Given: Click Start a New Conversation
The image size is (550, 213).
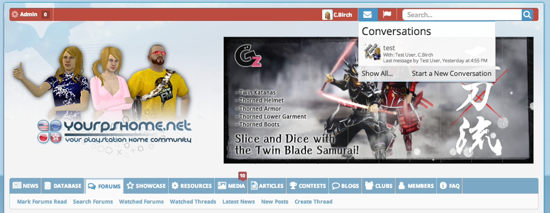Looking at the screenshot, I should pyautogui.click(x=452, y=74).
